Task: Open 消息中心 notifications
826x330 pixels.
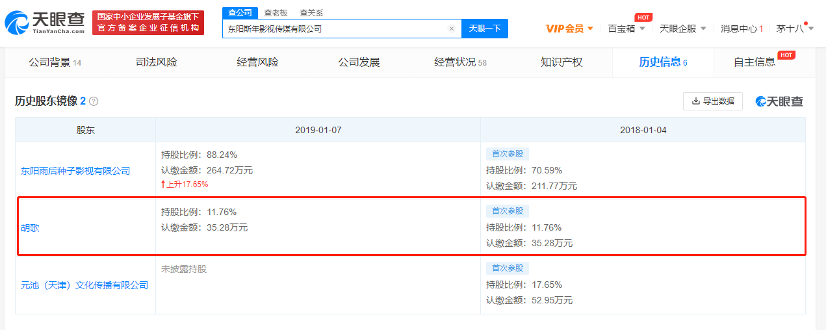Action: pyautogui.click(x=742, y=29)
